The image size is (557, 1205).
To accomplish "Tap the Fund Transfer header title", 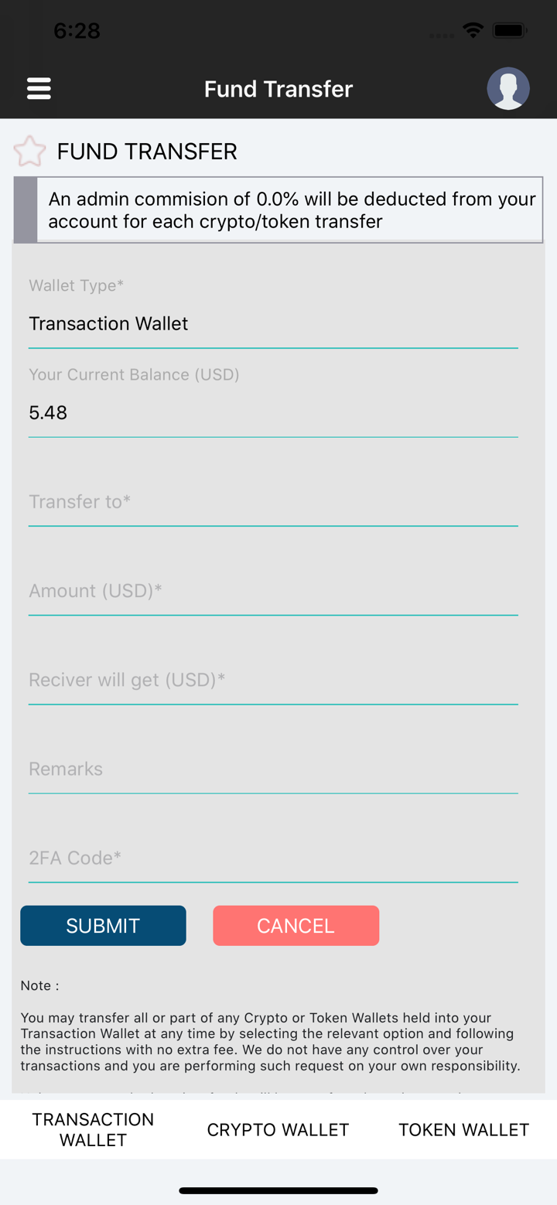I will 278,89.
